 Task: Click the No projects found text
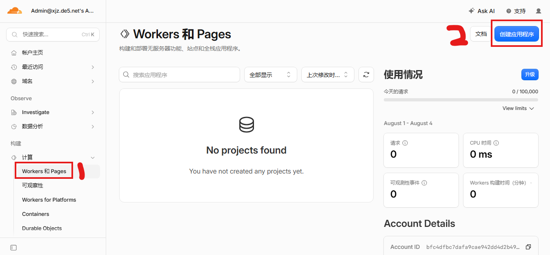tap(246, 150)
